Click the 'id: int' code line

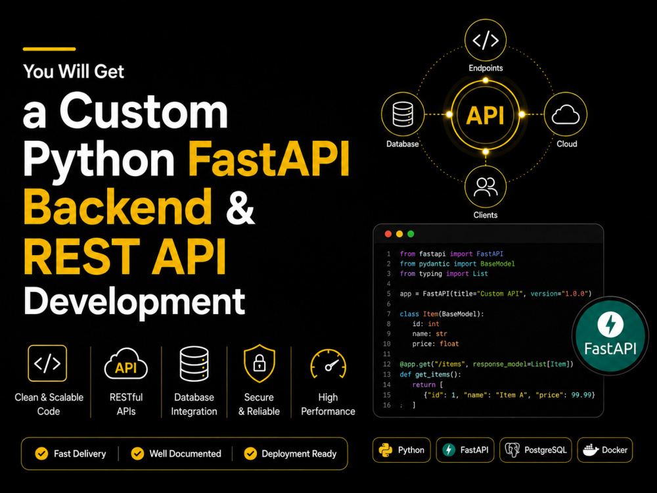tap(426, 323)
